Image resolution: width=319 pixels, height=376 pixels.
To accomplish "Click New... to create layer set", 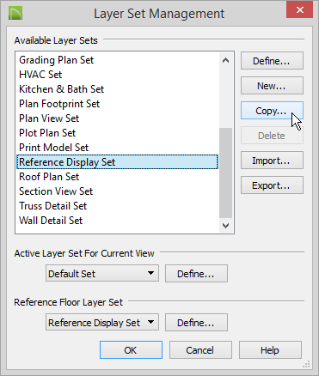I will [272, 86].
